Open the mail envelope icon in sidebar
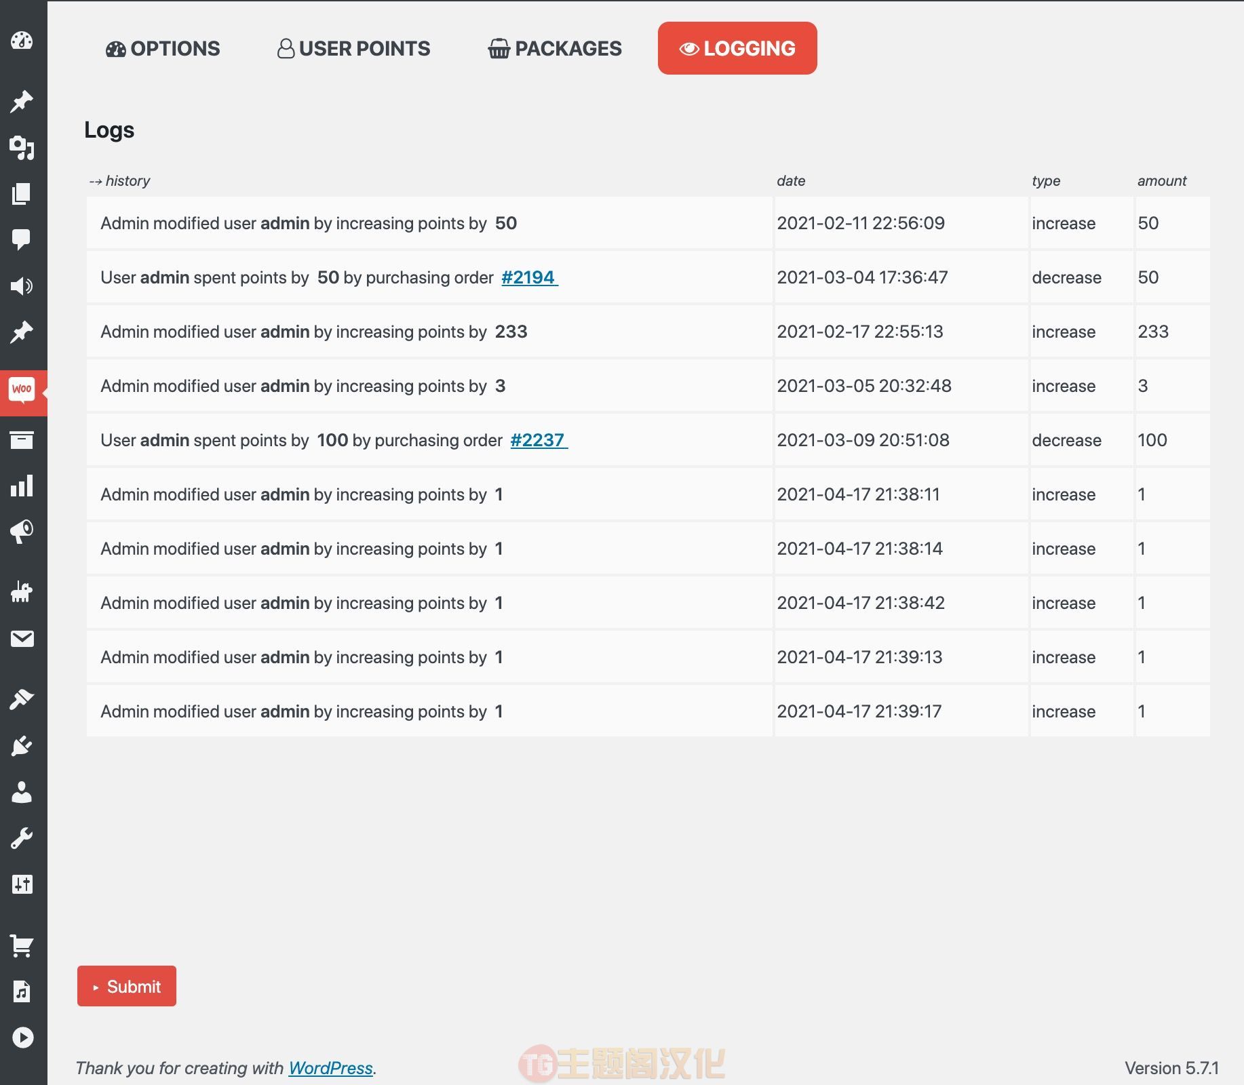This screenshot has width=1244, height=1085. pos(22,639)
